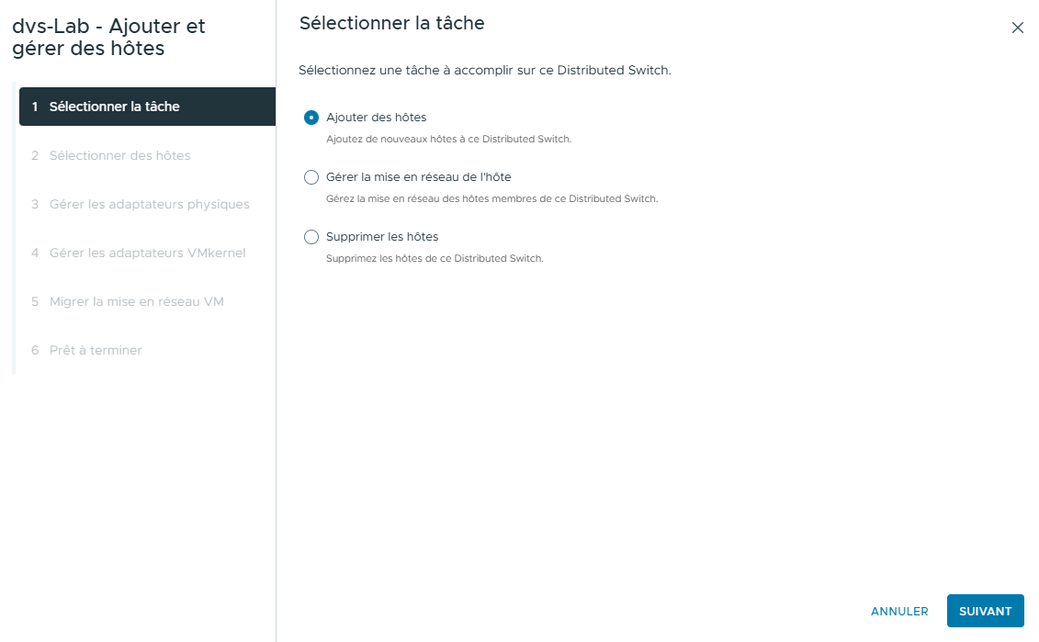The height and width of the screenshot is (642, 1039).
Task: Jump to "Prêt à terminer" step
Action: [96, 350]
